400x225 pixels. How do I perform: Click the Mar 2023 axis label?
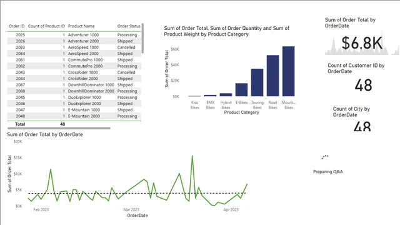pyautogui.click(x=131, y=209)
